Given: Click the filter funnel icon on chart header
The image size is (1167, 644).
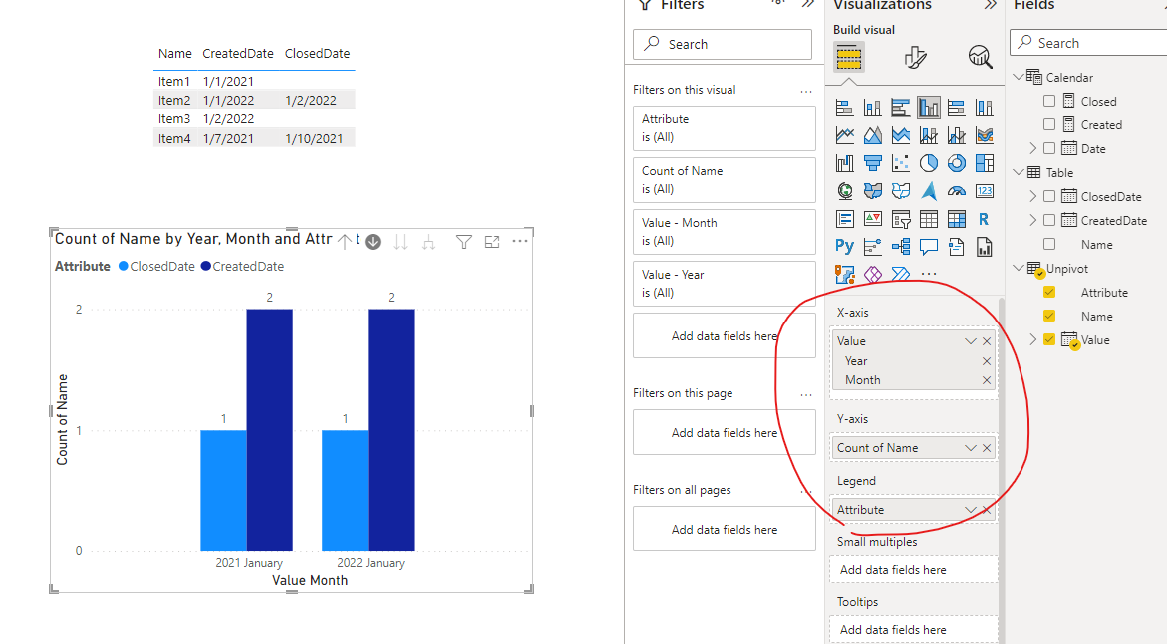Looking at the screenshot, I should point(463,242).
